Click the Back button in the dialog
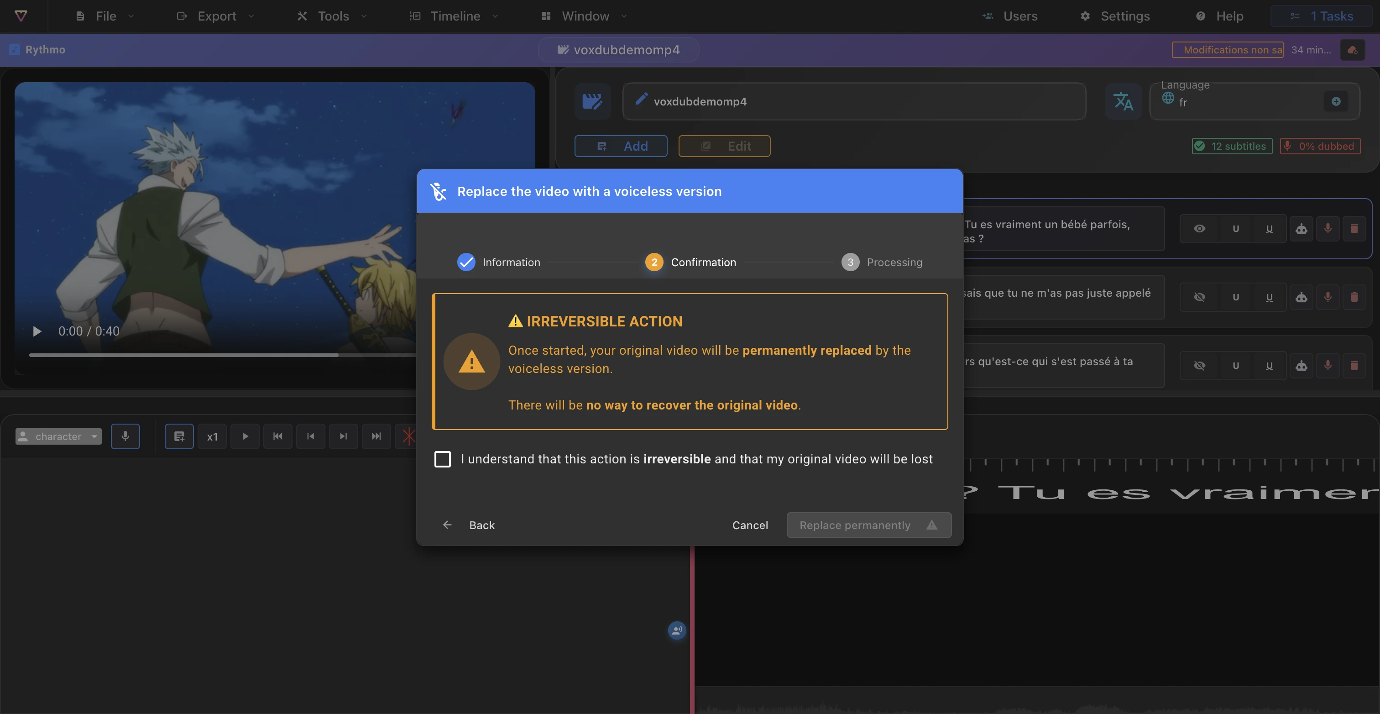Viewport: 1380px width, 714px height. pyautogui.click(x=468, y=525)
